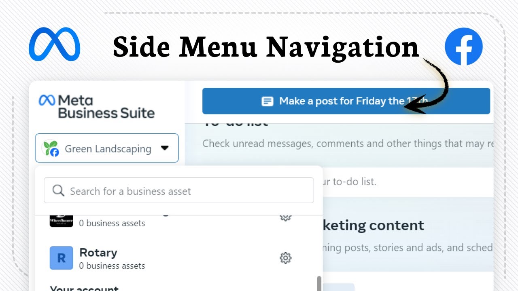Screen dimensions: 518x291
Task: Click '0 business assets' under Rotary
Action: 112,266
